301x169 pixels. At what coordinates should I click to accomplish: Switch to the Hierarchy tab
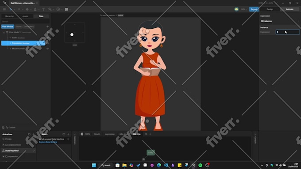click(9, 16)
